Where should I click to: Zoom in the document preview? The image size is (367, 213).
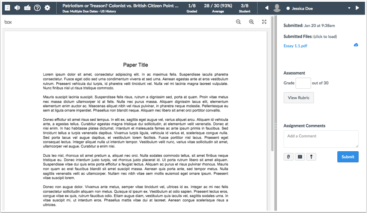[252, 22]
